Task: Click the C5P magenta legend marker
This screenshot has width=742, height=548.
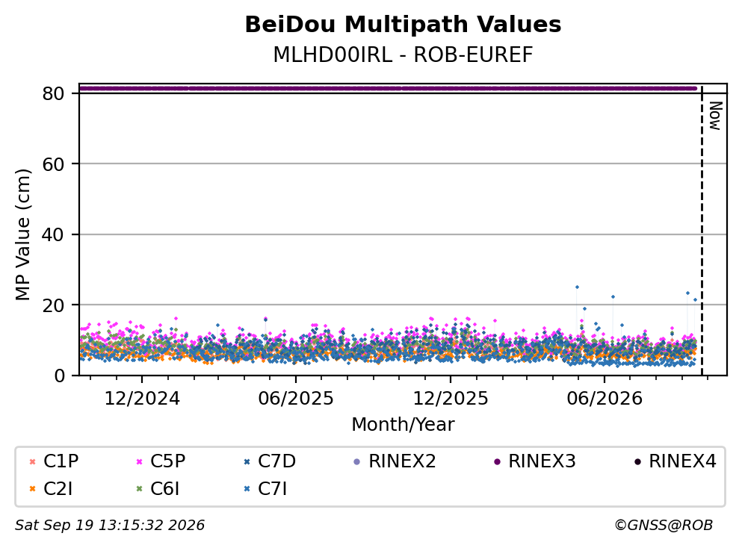Action: 139,461
